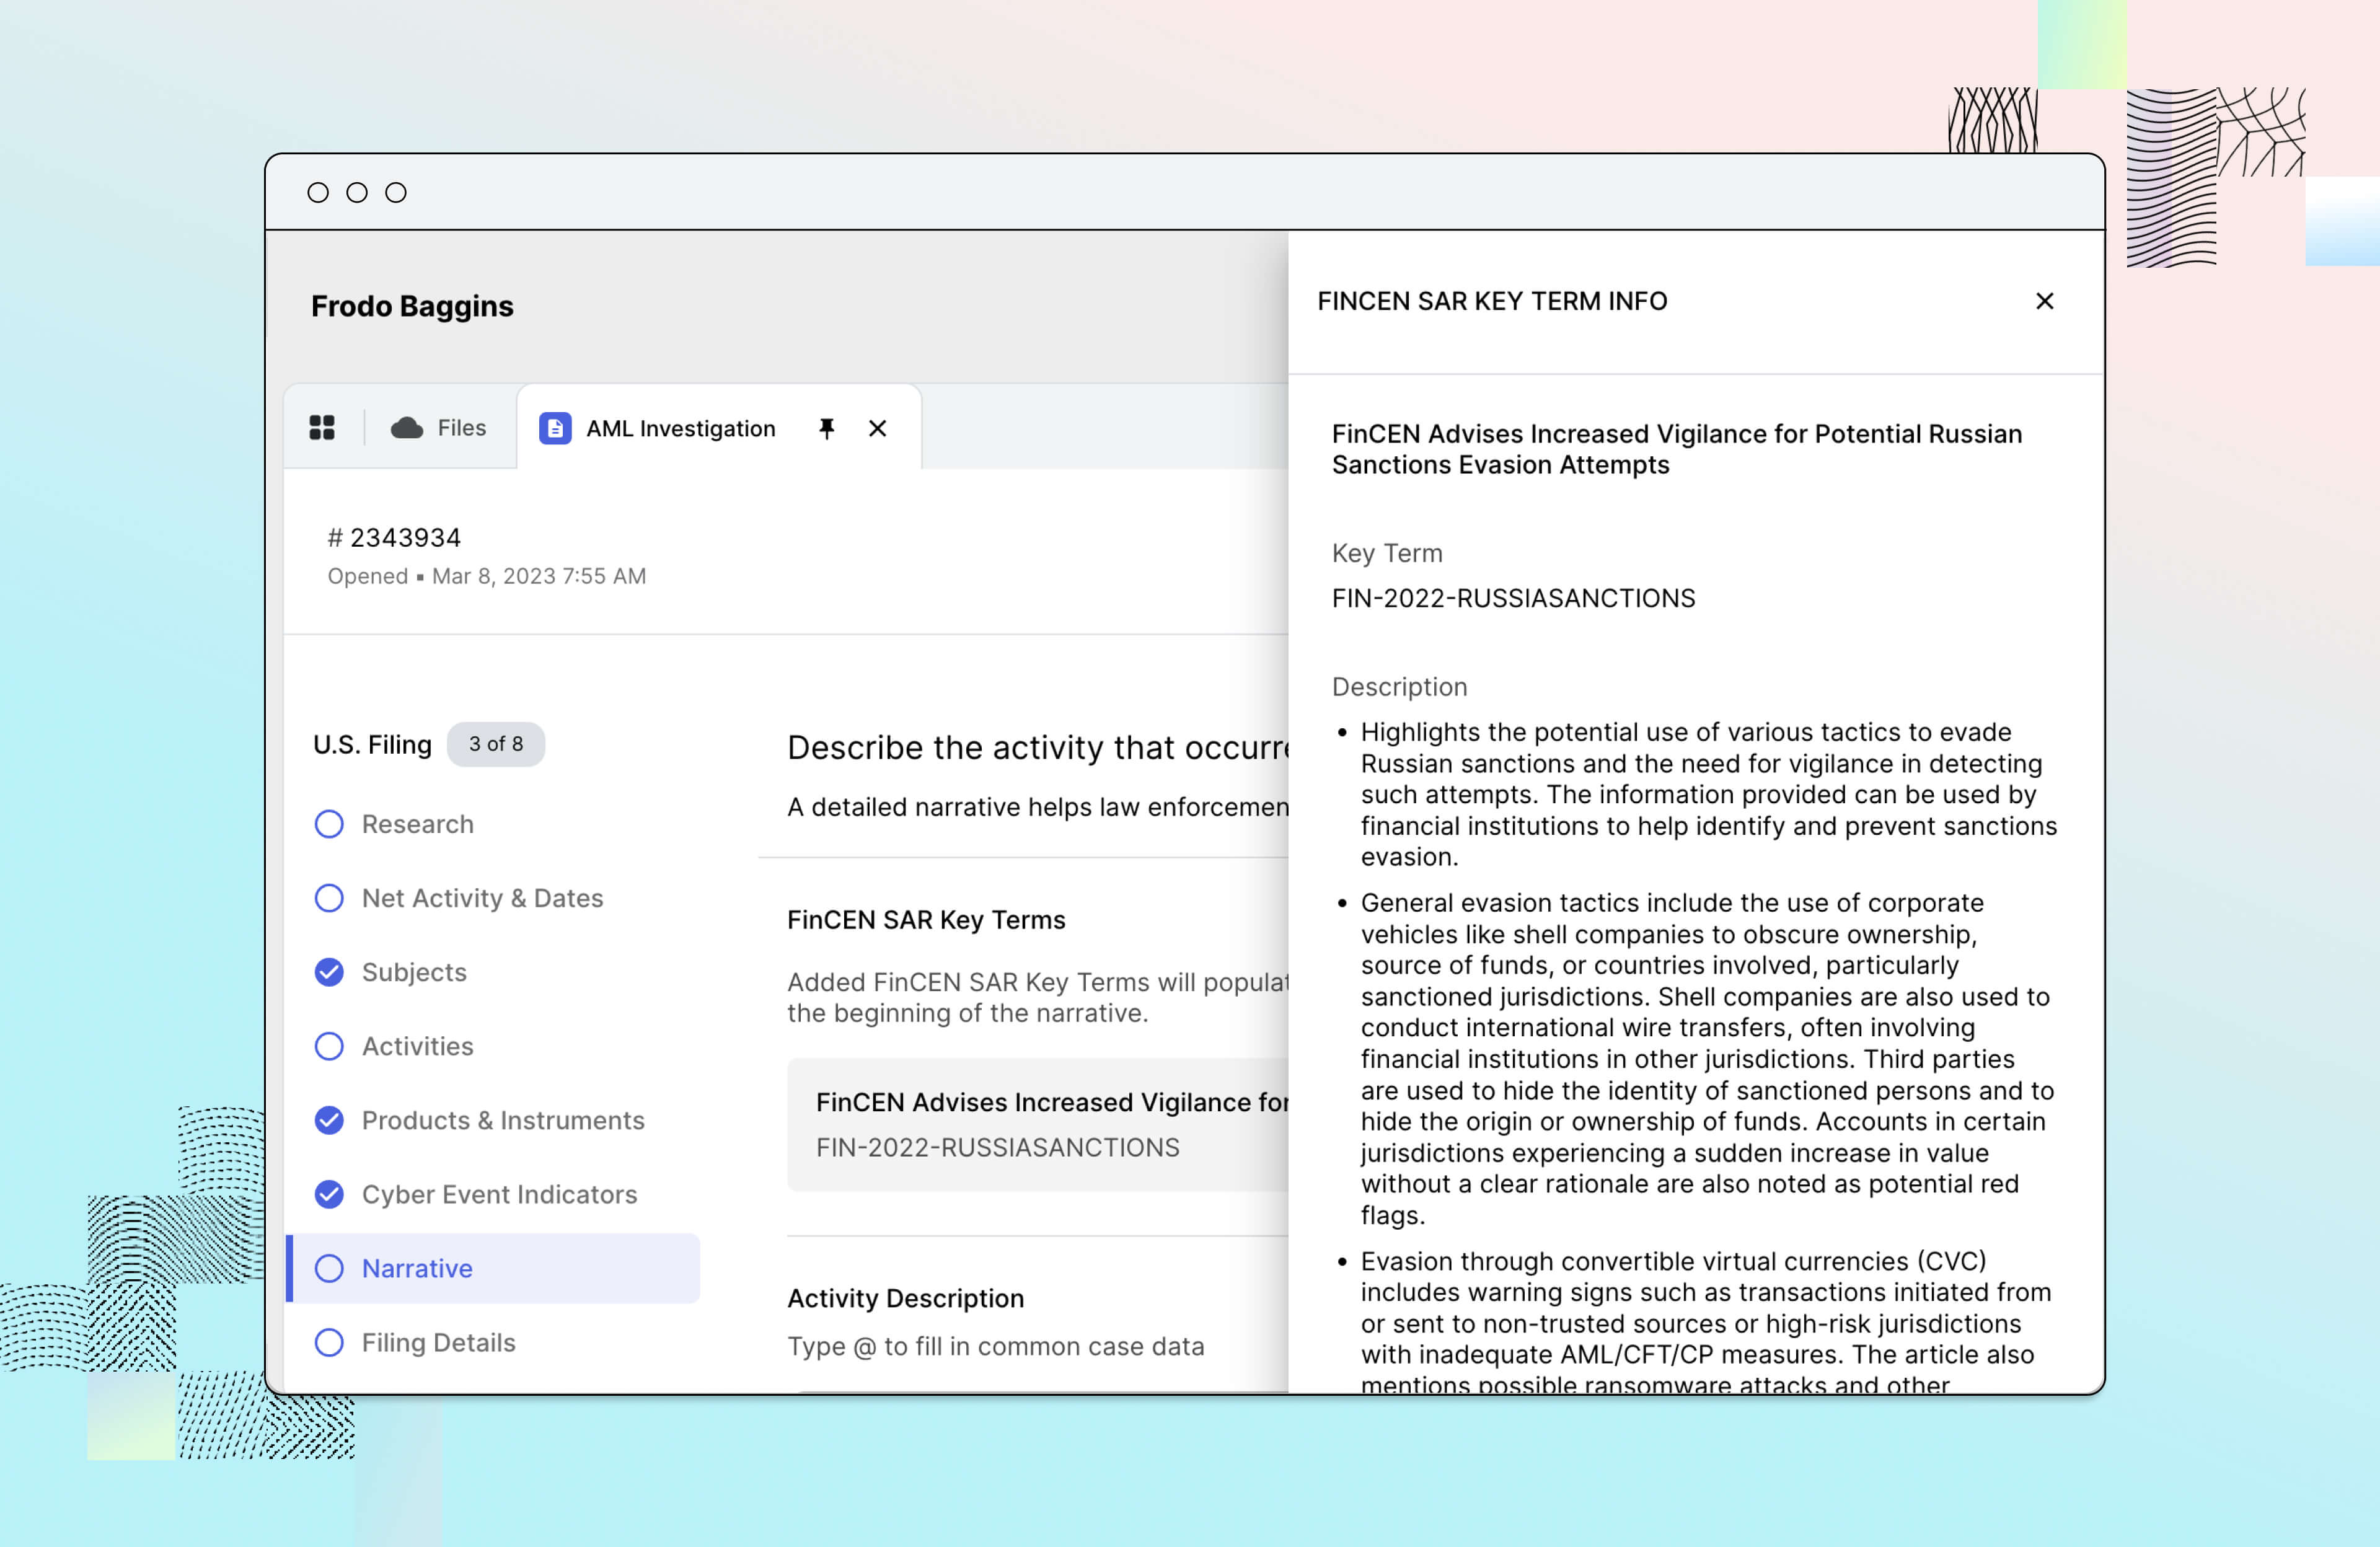Click the Narrative status circle
The width and height of the screenshot is (2380, 1547).
[x=329, y=1268]
